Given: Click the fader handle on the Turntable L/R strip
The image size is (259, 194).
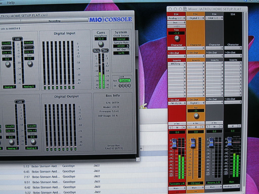Looking at the screenshot, I should click(x=174, y=143).
